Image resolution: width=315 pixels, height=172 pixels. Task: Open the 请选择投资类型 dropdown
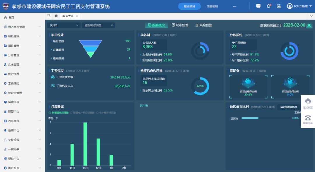coord(98,25)
